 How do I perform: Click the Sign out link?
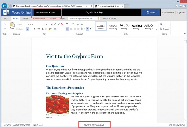click(x=181, y=12)
